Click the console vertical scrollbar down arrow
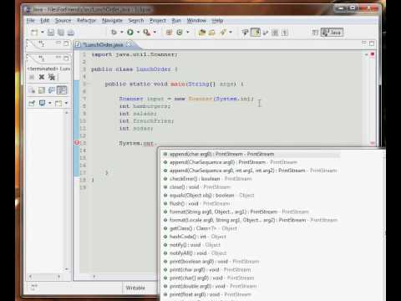The width and height of the screenshot is (401, 301). click(67, 269)
